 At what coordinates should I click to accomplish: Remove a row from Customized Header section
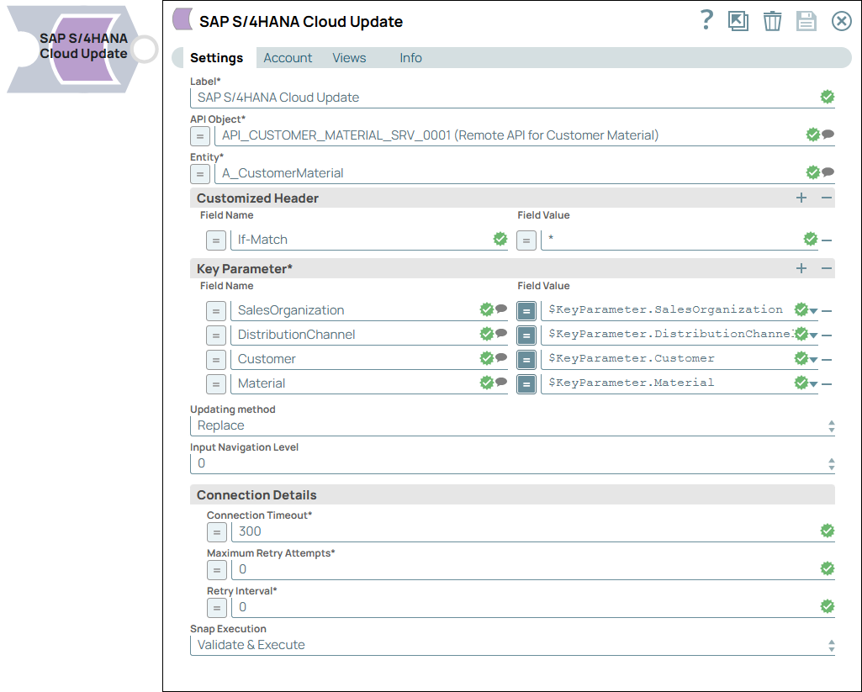click(827, 198)
